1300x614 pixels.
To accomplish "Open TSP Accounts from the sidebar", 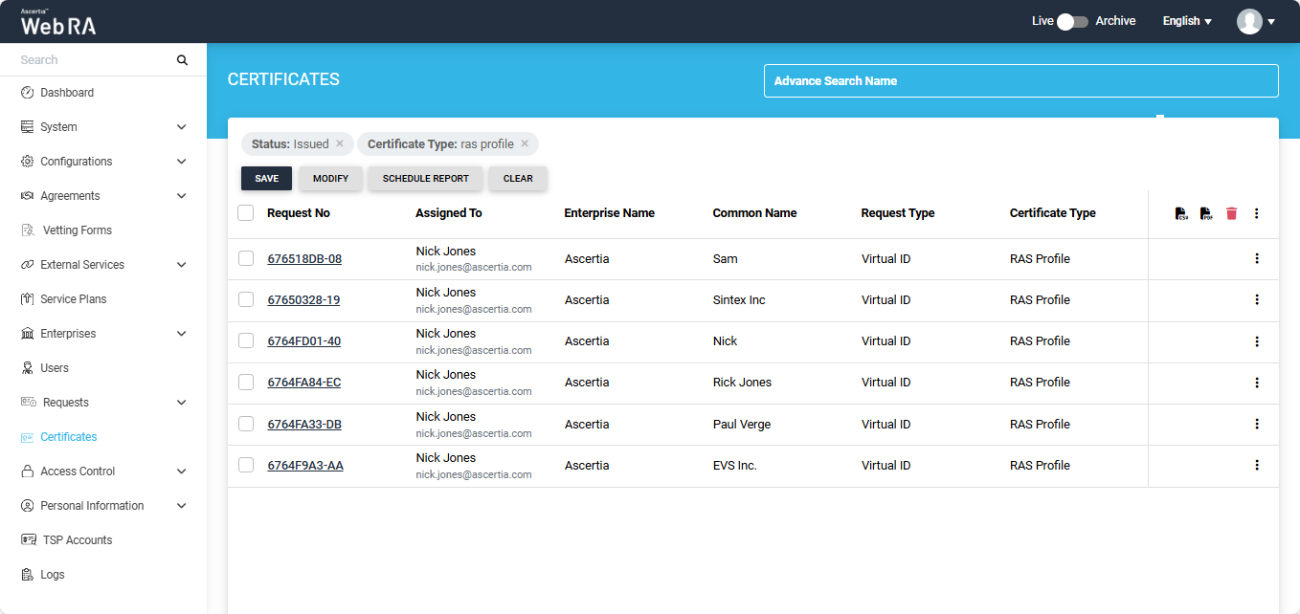I will coord(77,540).
